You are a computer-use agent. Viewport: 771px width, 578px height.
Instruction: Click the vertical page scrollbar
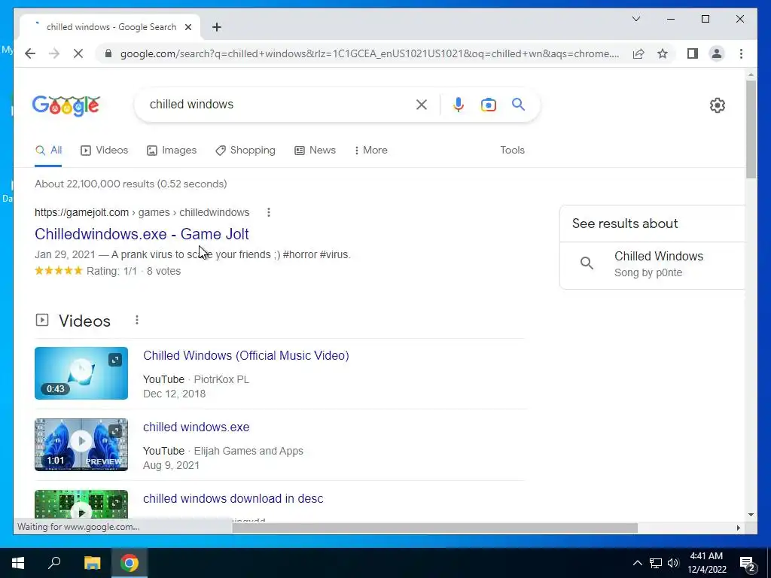point(751,129)
